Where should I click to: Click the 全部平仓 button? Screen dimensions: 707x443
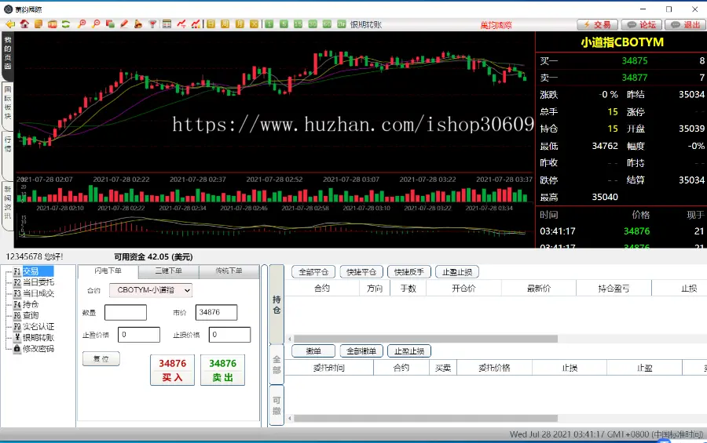313,272
